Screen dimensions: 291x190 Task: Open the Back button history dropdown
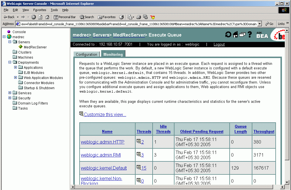[18, 17]
